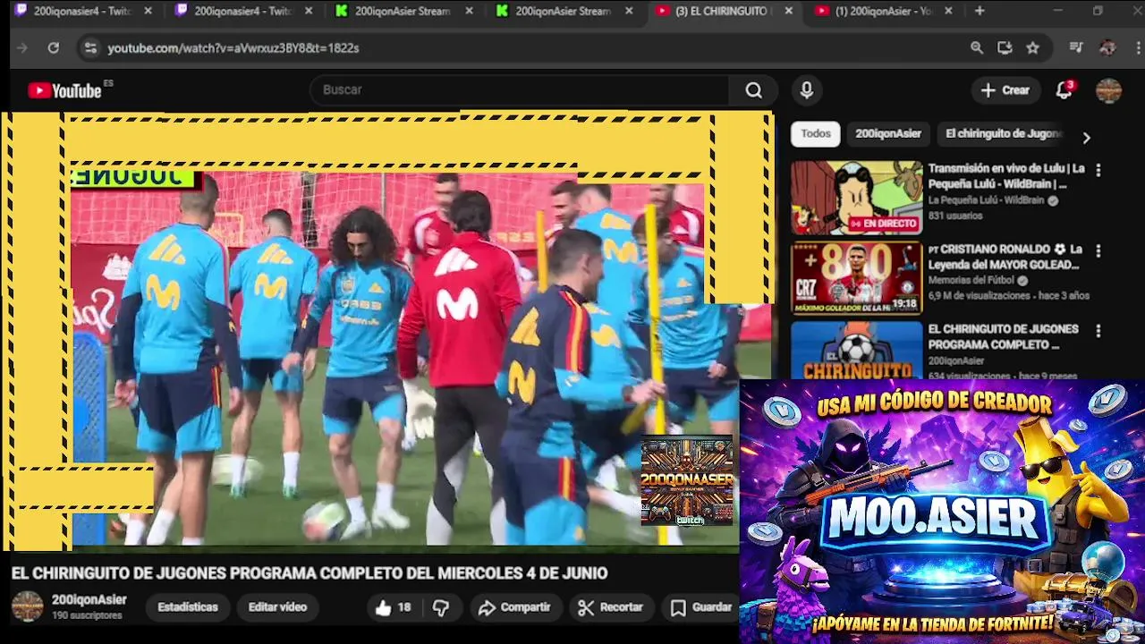The image size is (1145, 644).
Task: Click '6,9 M de visualizaciones' text
Action: [x=980, y=295]
